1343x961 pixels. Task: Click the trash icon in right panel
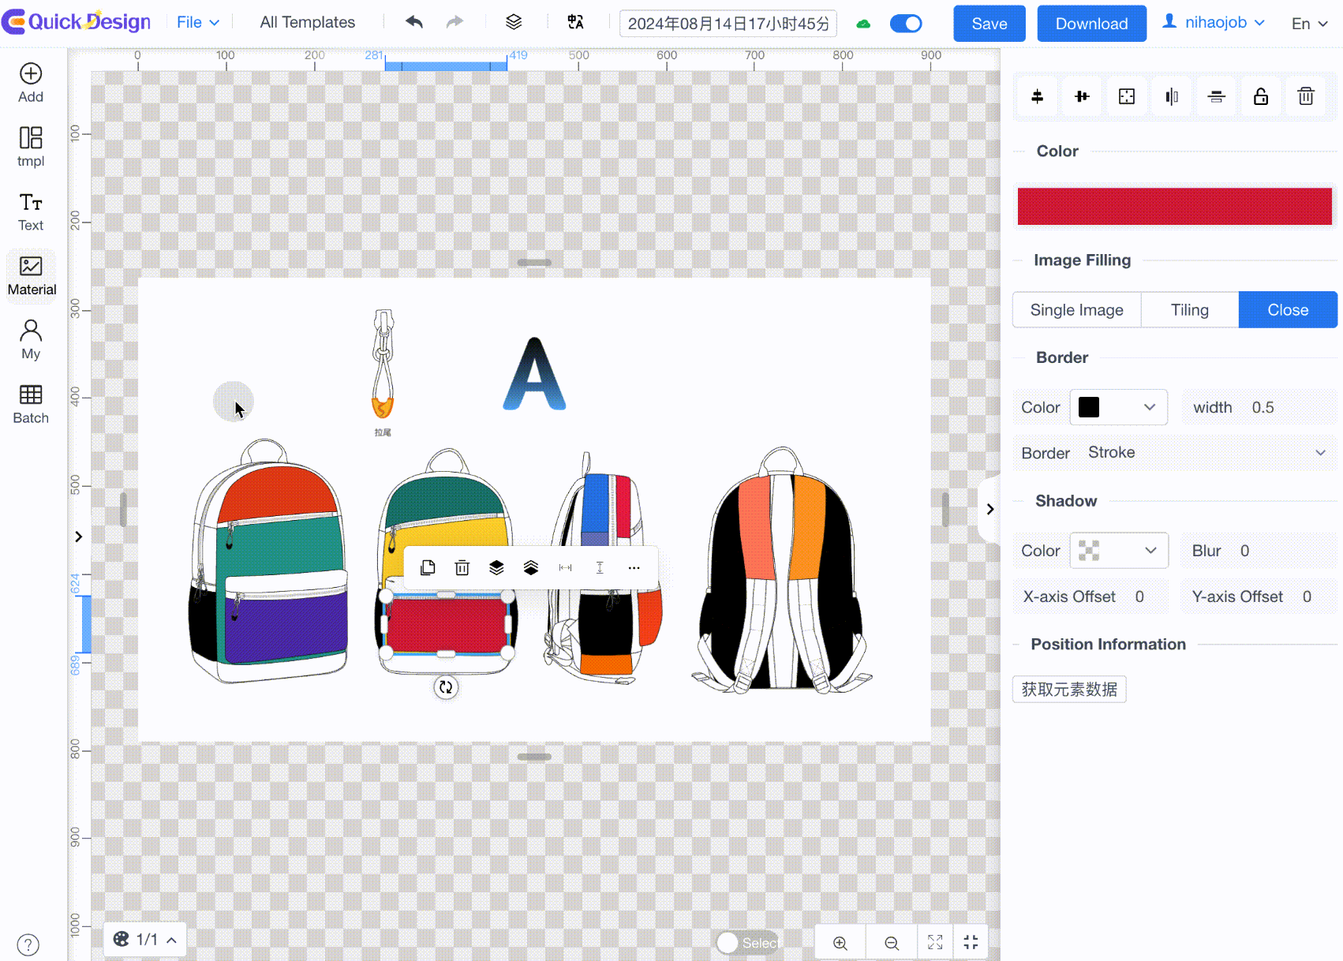[x=1306, y=96]
